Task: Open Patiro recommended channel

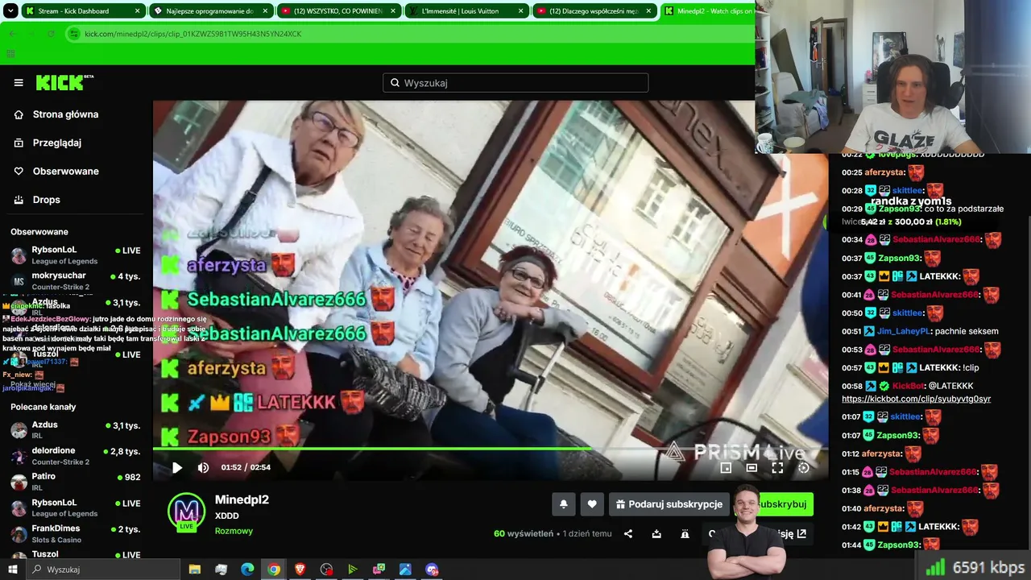Action: pos(76,482)
